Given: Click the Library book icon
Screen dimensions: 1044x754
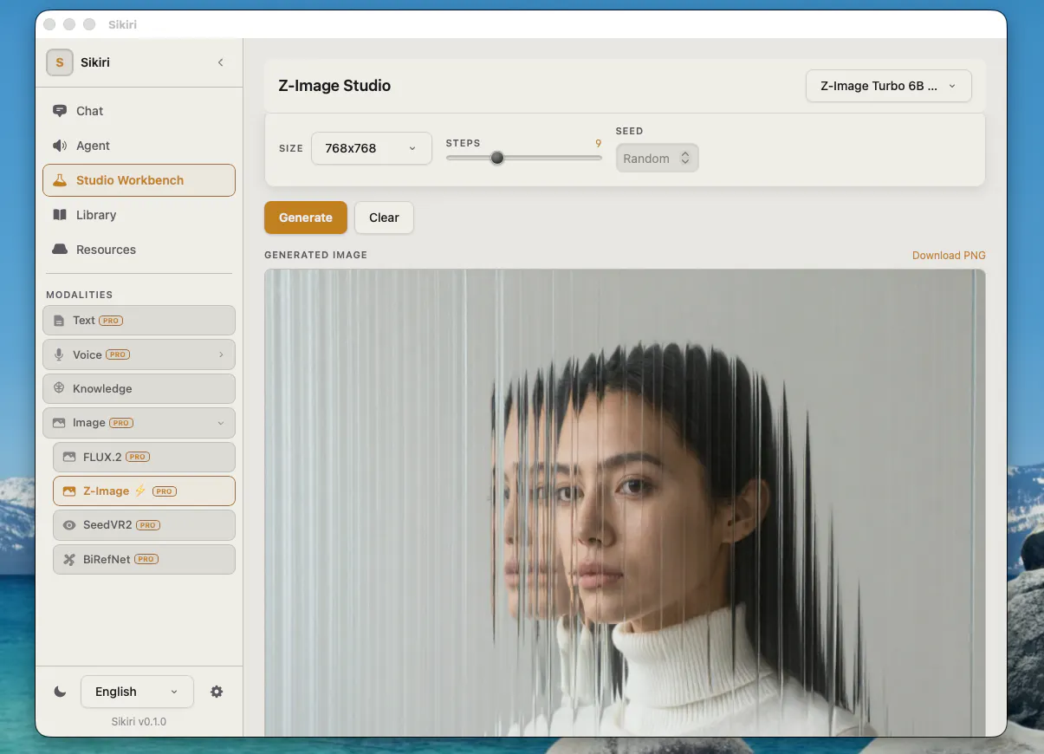Looking at the screenshot, I should (60, 215).
